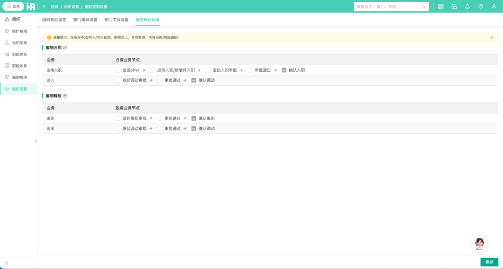The image size is (503, 269).
Task: Open 编制管理 in the sidebar
Action: tap(20, 77)
